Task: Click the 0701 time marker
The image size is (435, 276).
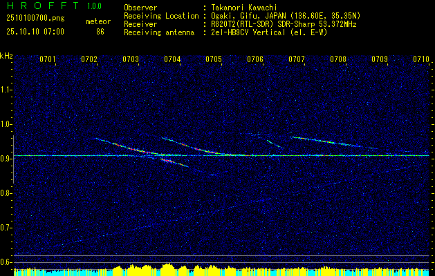Action: pyautogui.click(x=48, y=59)
